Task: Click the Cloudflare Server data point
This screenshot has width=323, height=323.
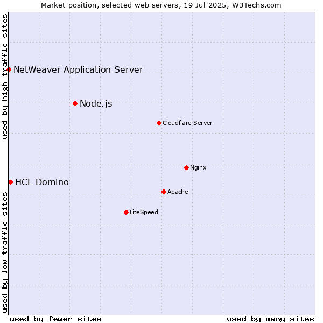Action: coord(159,123)
